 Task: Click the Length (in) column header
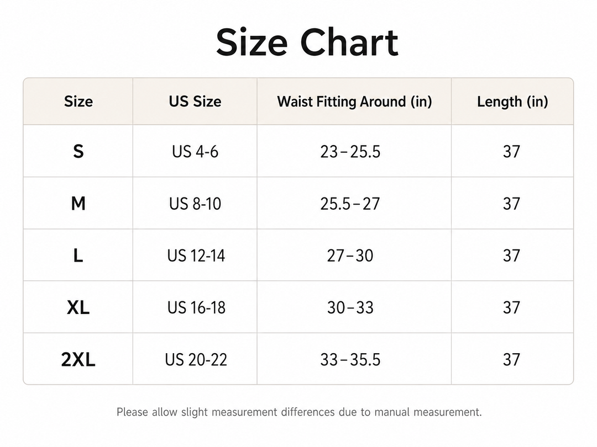512,102
